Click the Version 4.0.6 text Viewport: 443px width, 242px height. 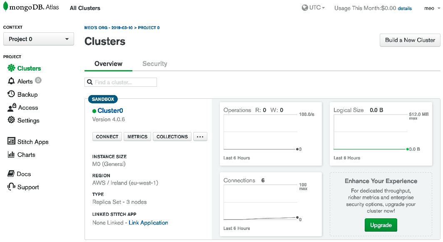[x=109, y=120]
